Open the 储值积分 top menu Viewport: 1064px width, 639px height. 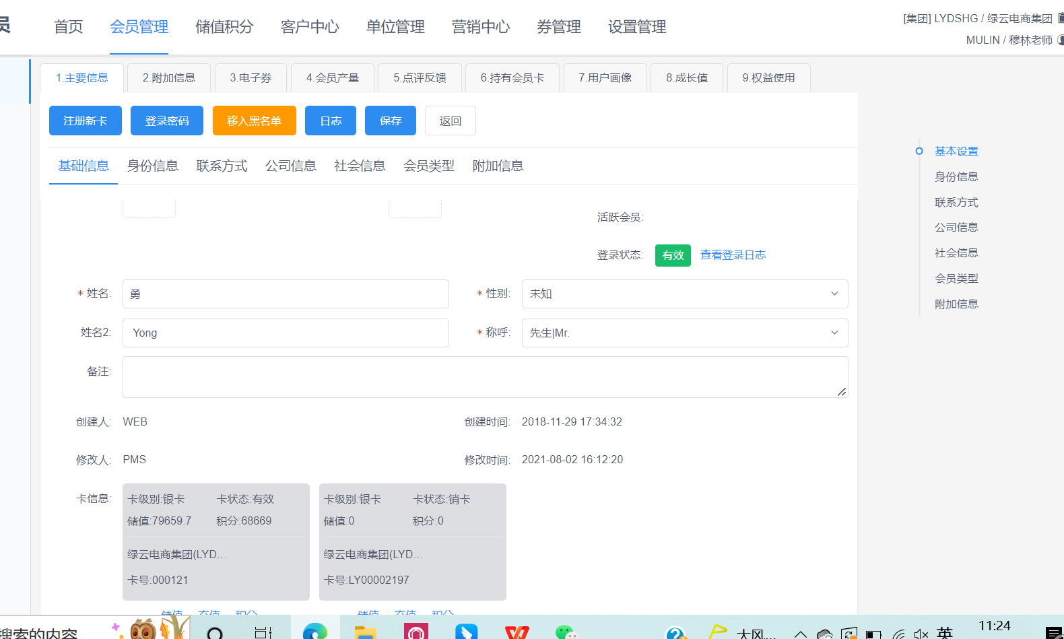(224, 27)
